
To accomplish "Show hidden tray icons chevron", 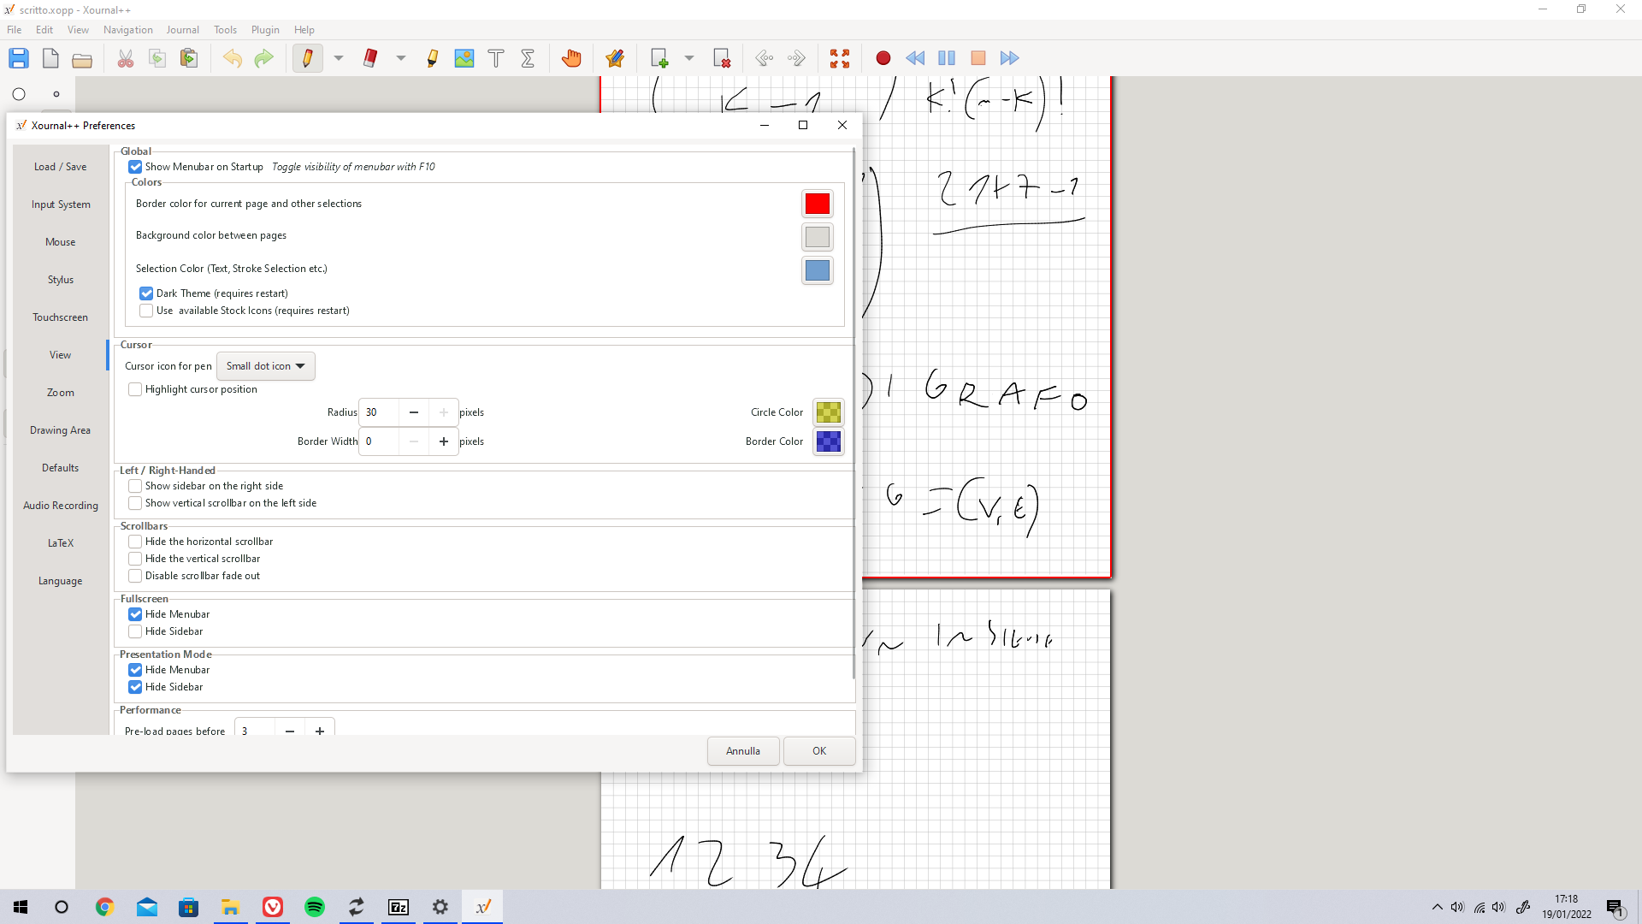I will (x=1437, y=907).
